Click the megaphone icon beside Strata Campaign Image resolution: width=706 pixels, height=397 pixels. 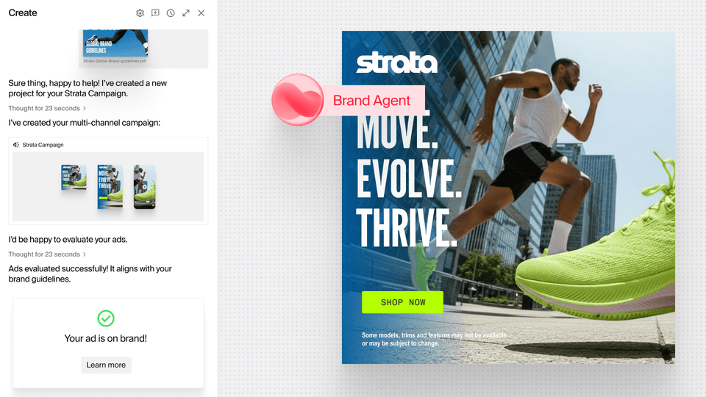16,145
